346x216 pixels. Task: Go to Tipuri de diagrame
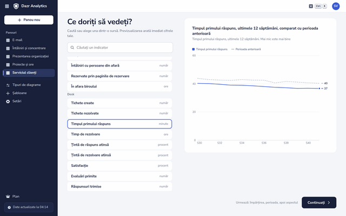[x=29, y=85]
